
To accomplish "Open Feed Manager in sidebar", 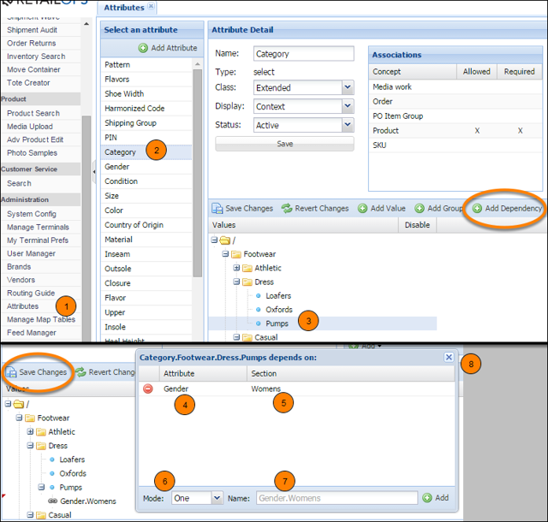I will point(32,333).
